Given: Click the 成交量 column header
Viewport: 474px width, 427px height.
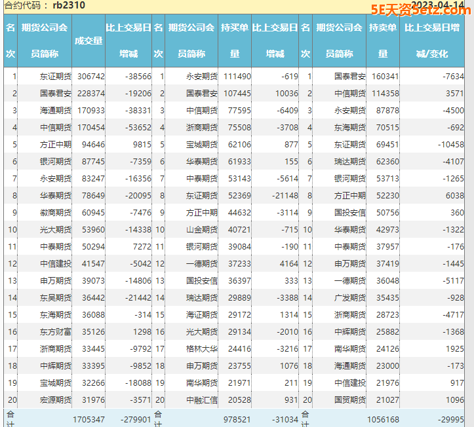Looking at the screenshot, I should pyautogui.click(x=89, y=41).
